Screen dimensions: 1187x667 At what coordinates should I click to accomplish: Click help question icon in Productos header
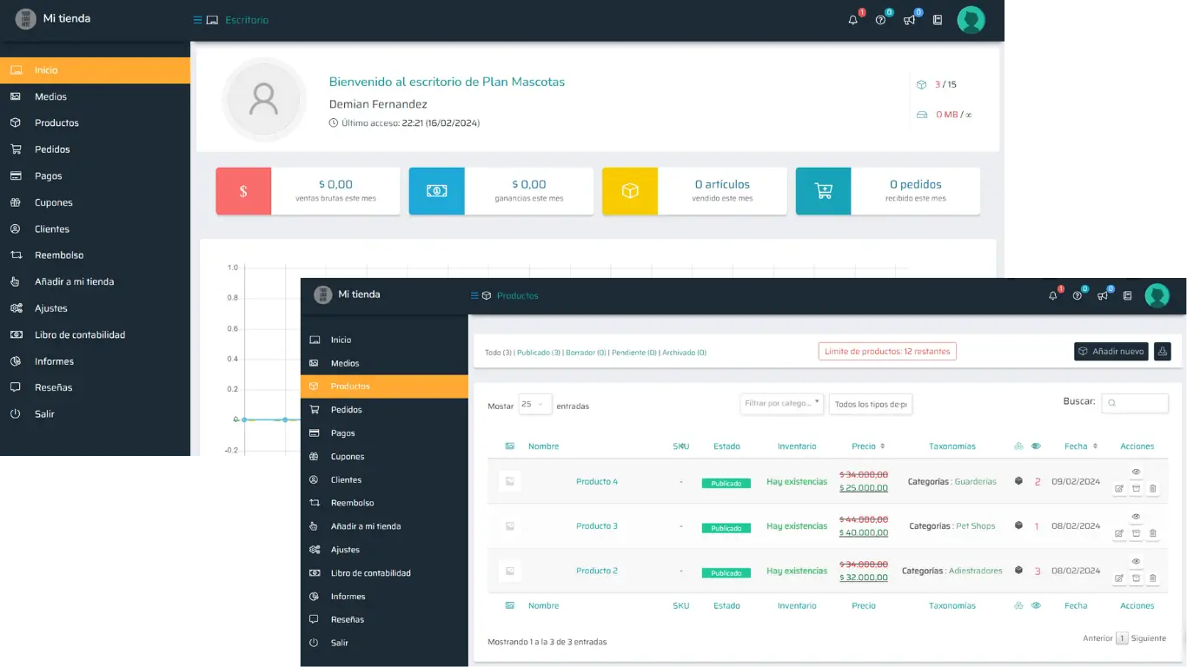pos(1078,295)
